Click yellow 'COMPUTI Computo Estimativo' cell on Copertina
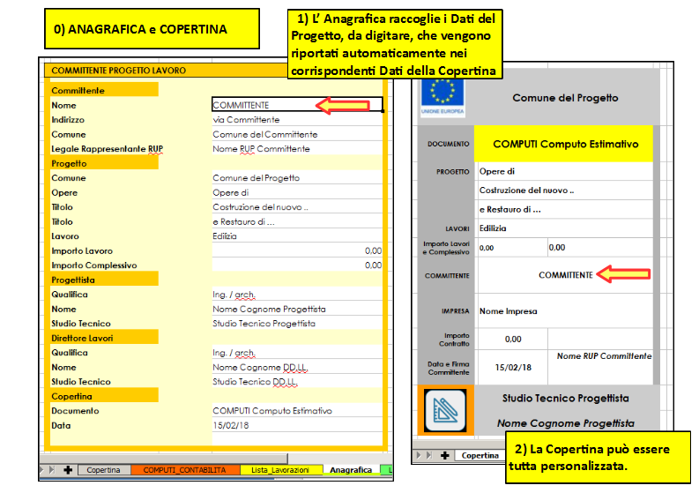The image size is (699, 493). click(x=563, y=144)
